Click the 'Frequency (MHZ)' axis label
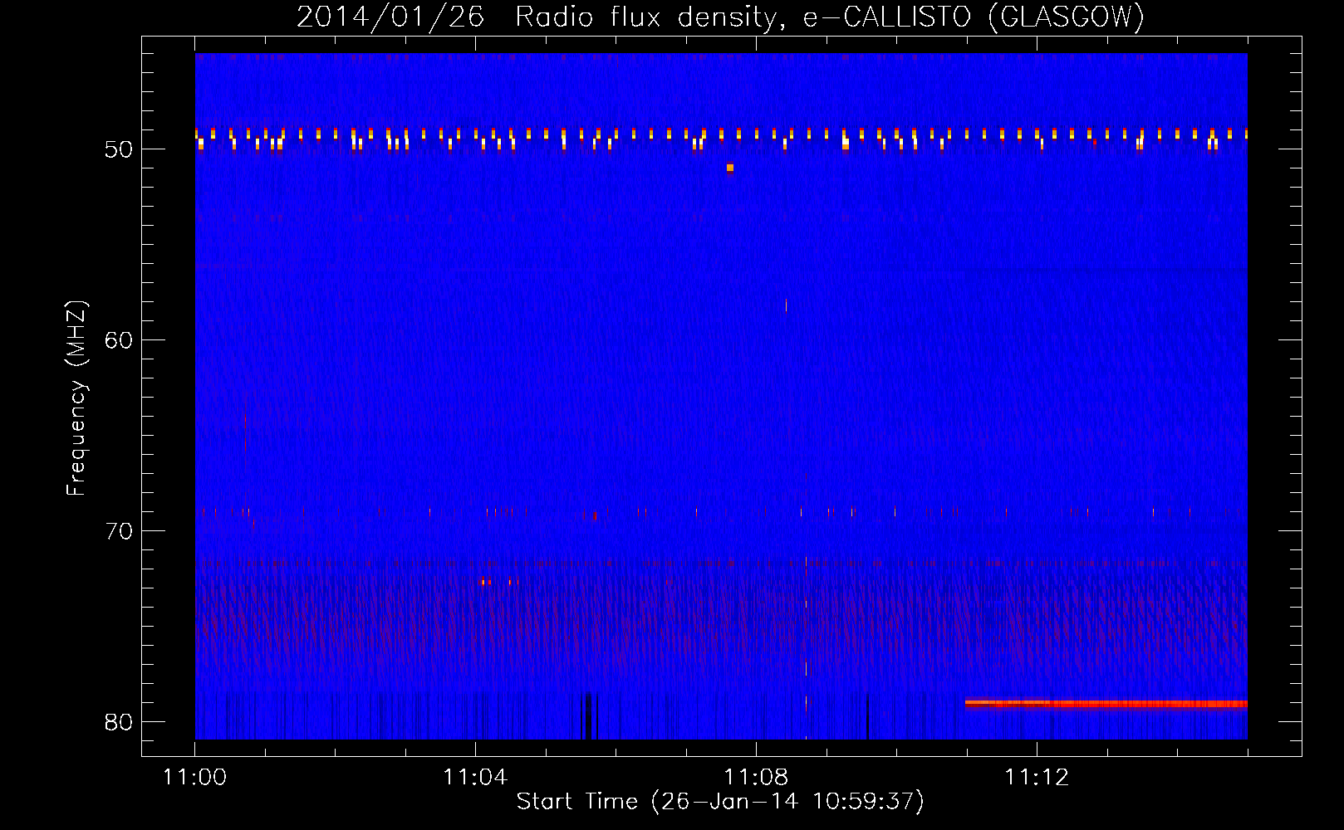This screenshot has height=830, width=1344. pyautogui.click(x=76, y=398)
